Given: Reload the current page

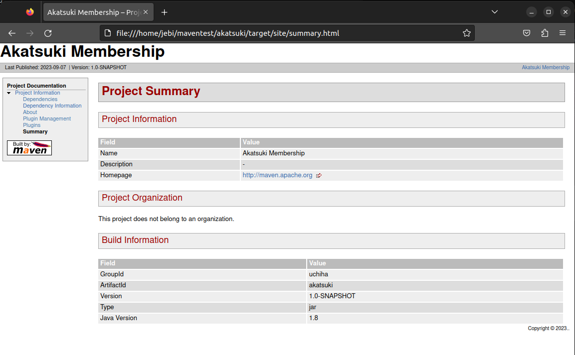Looking at the screenshot, I should [x=48, y=33].
